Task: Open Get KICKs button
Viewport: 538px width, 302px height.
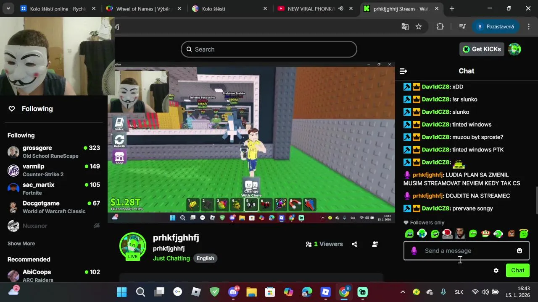Action: pos(482,49)
